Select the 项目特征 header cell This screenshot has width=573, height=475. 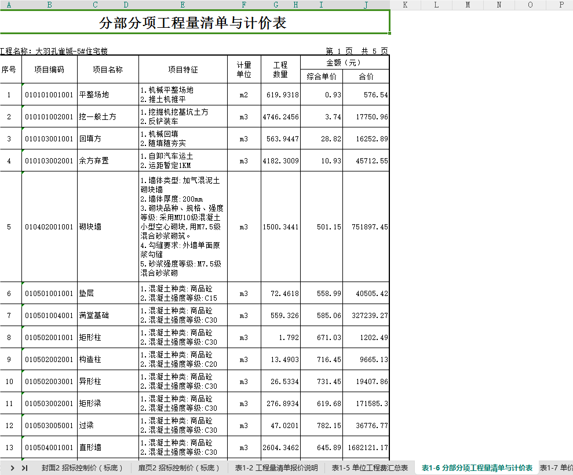183,70
